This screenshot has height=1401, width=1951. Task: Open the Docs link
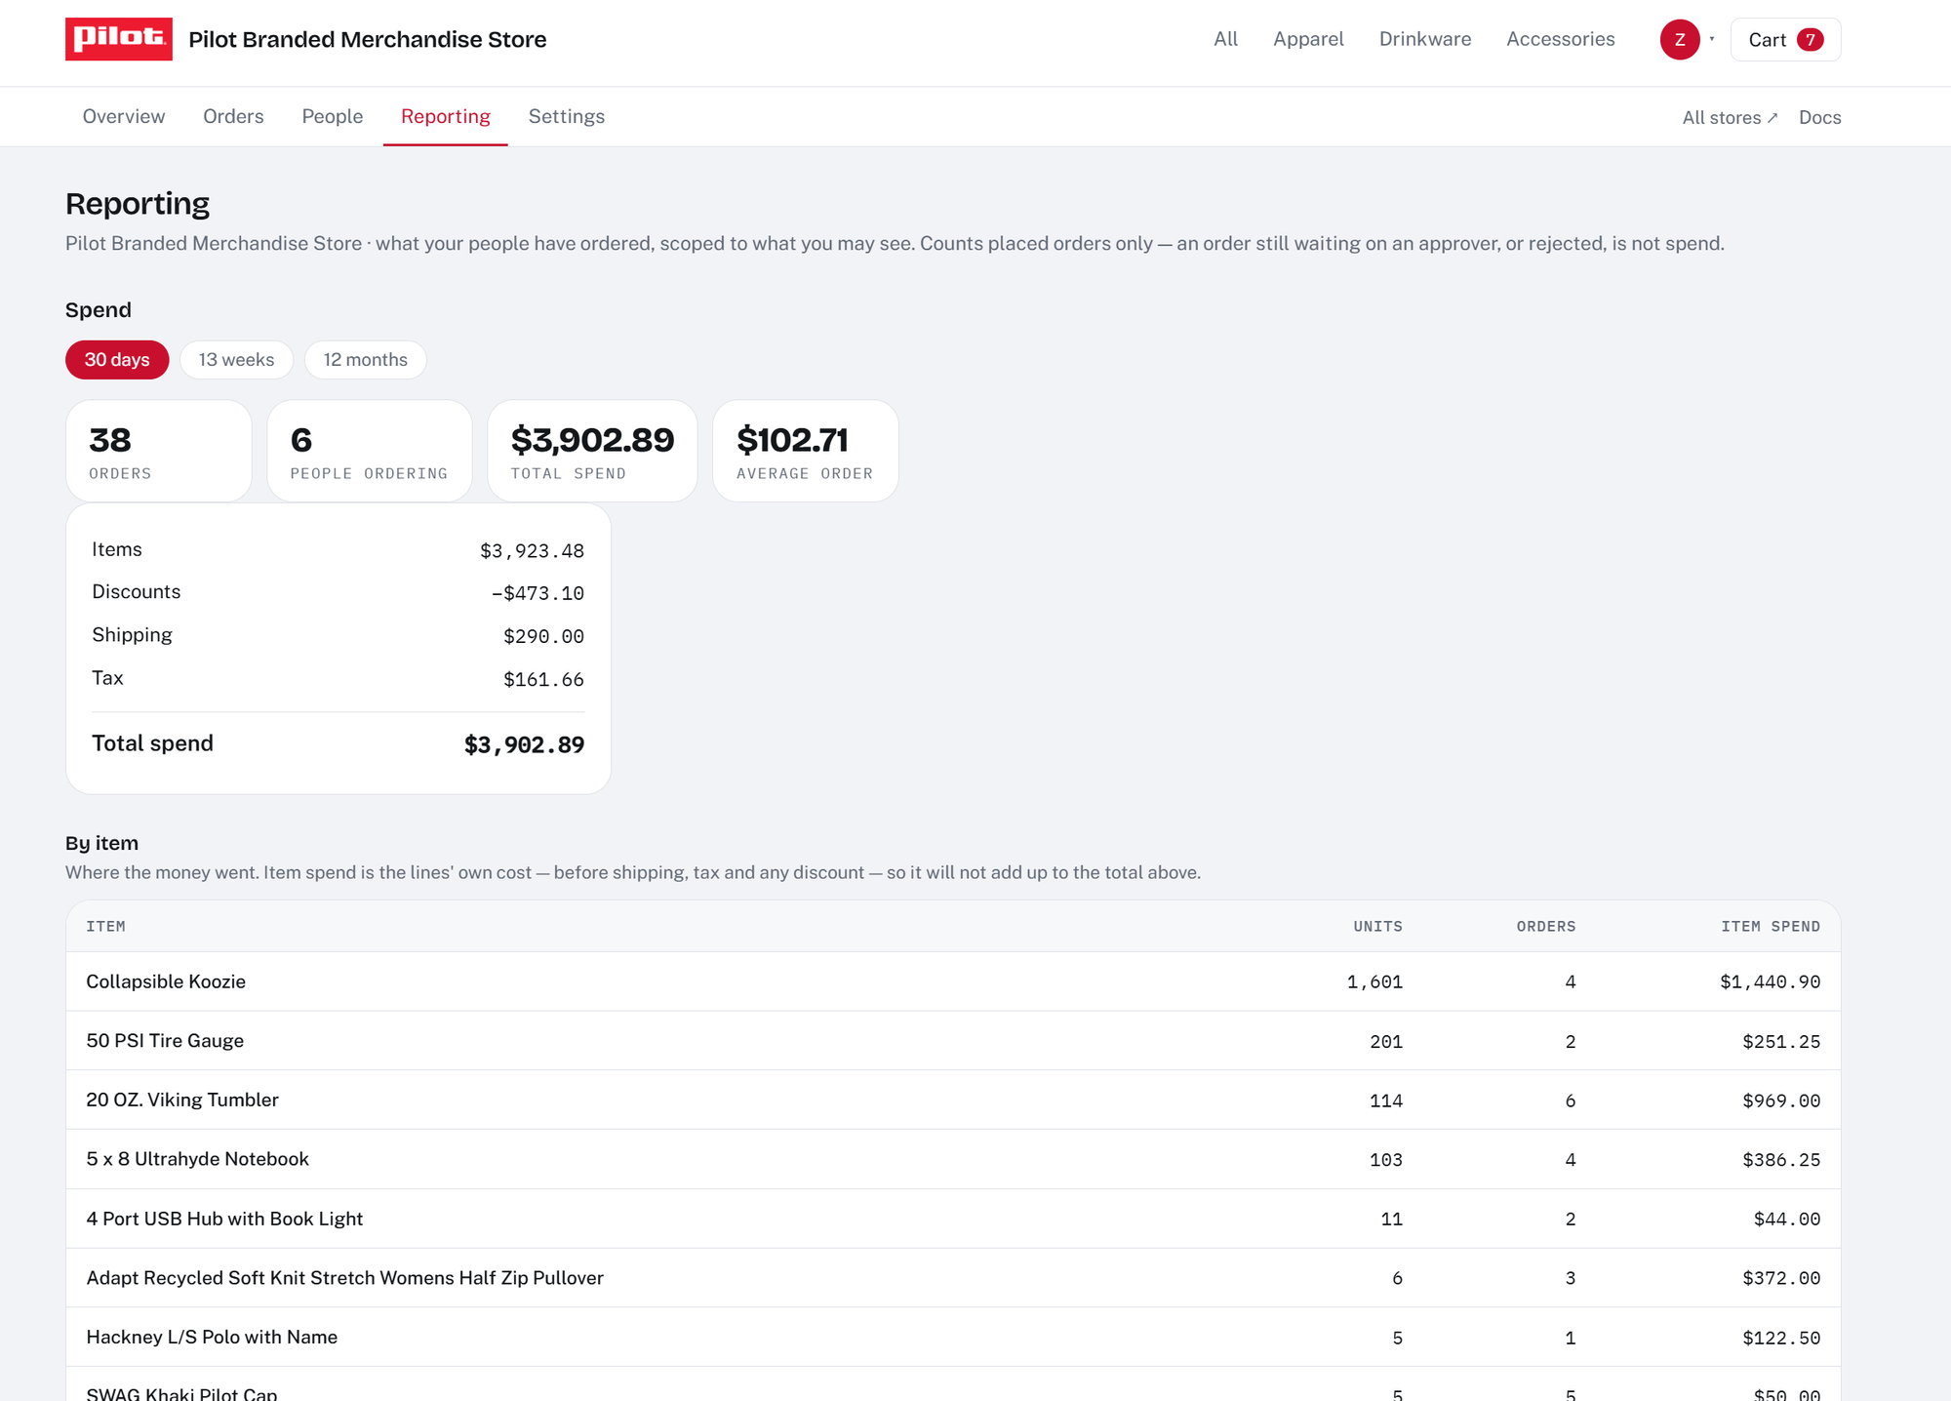(x=1819, y=117)
